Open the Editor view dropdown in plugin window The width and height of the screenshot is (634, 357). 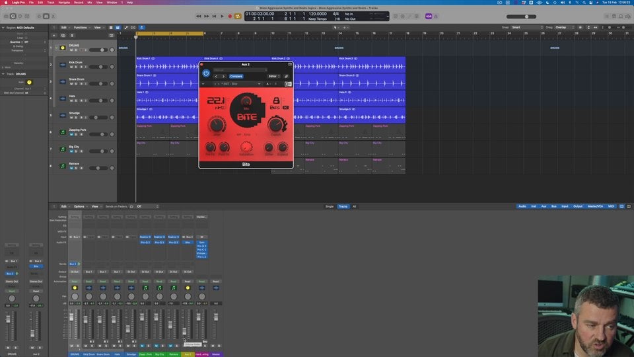tap(274, 76)
